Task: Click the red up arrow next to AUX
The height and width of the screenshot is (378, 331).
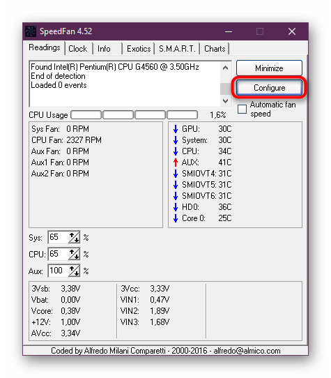Action: click(176, 162)
